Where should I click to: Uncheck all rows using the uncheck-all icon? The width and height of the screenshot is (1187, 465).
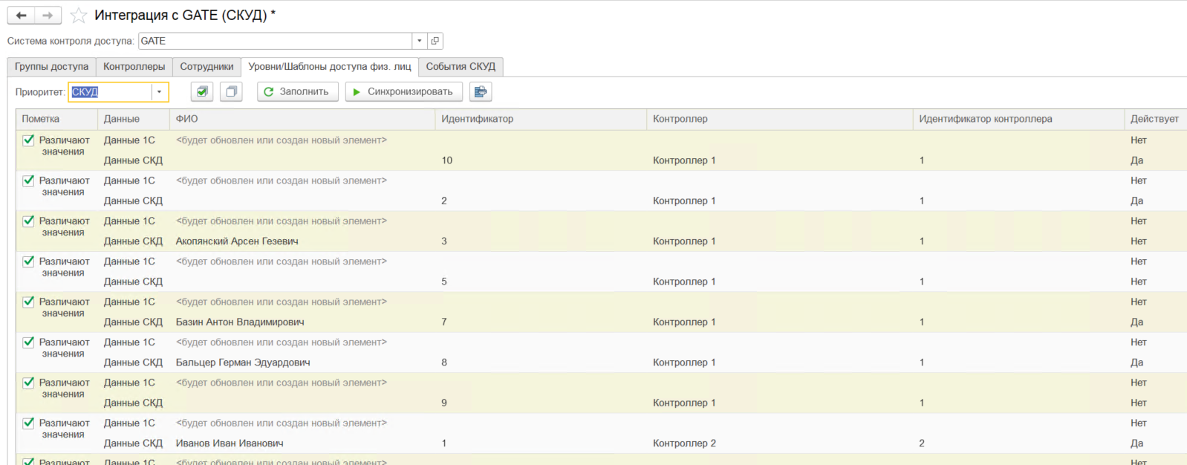tap(231, 92)
